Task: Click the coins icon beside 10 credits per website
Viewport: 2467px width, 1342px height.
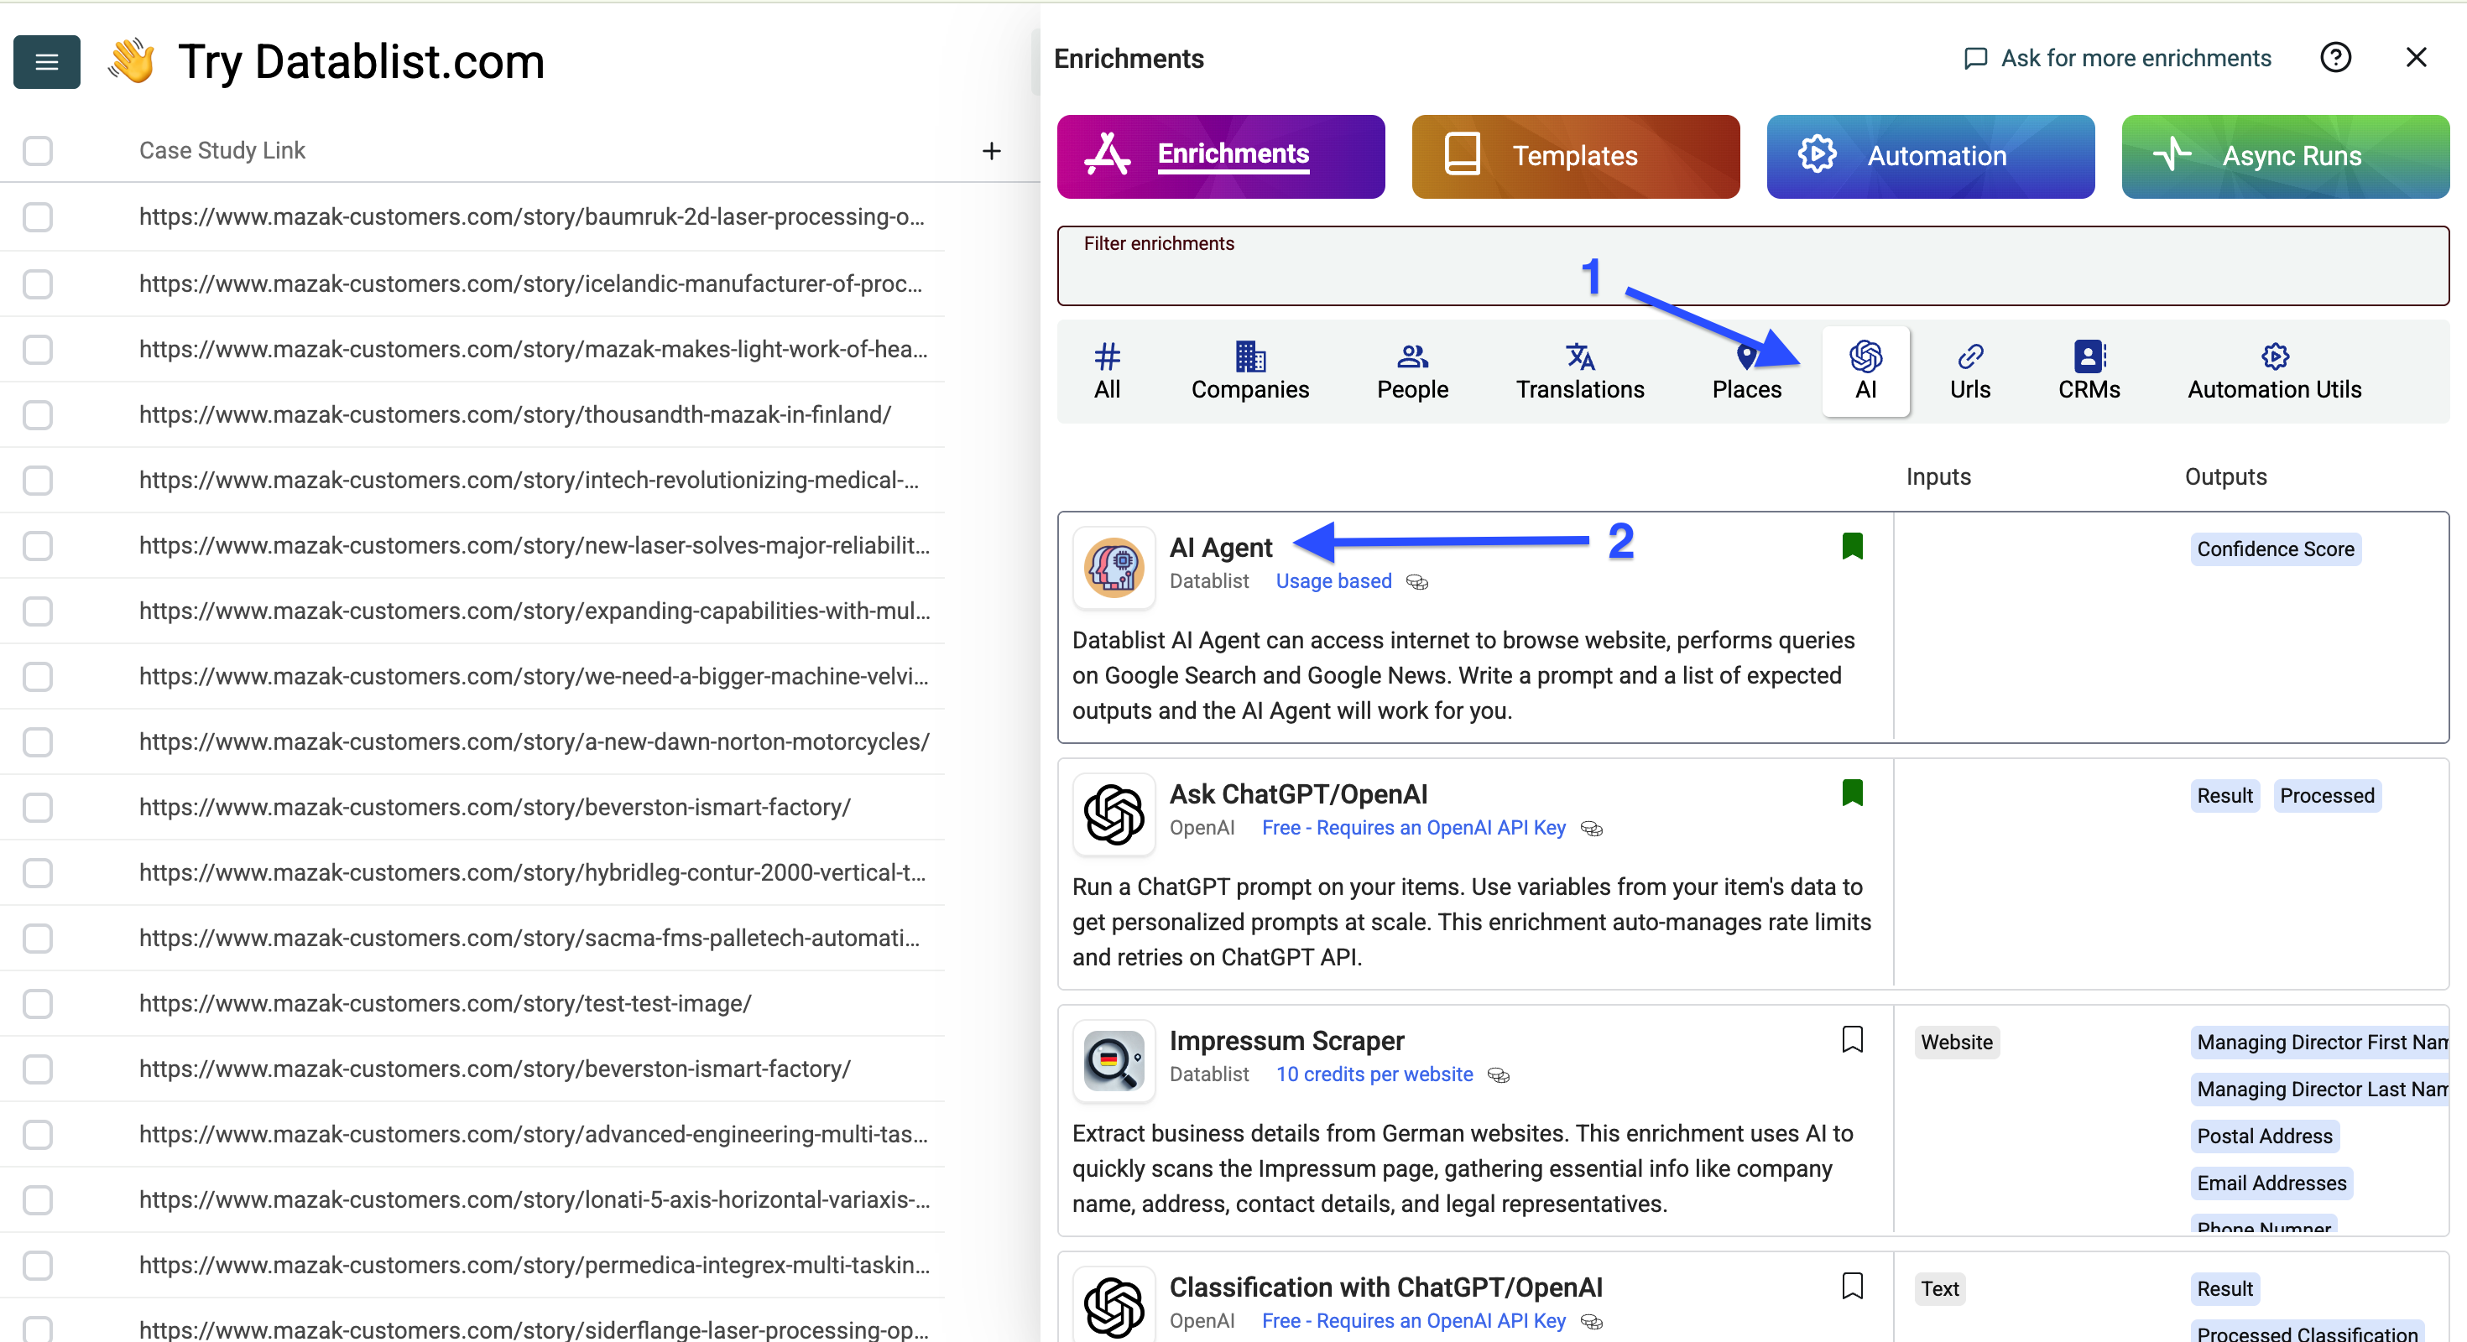Action: (1499, 1076)
